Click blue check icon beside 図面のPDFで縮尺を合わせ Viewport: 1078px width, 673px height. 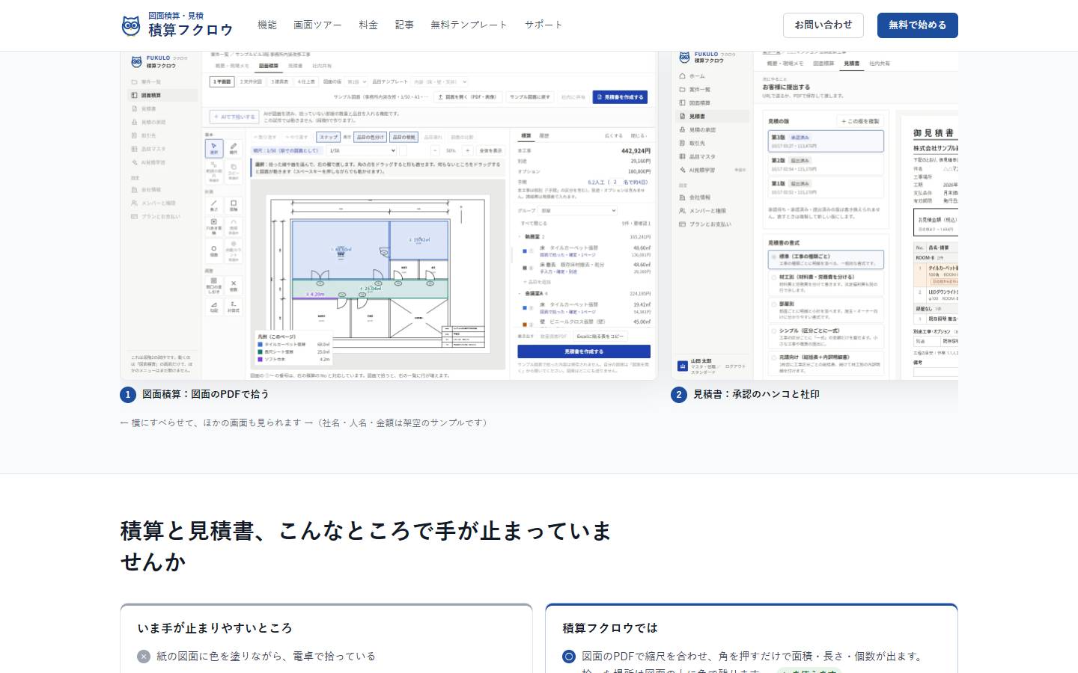[x=569, y=657]
